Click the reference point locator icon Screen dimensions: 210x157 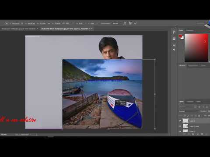point(7,23)
